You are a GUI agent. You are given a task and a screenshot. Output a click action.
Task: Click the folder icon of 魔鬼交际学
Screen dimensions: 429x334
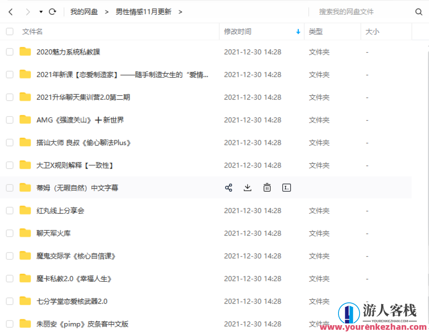[x=25, y=255]
